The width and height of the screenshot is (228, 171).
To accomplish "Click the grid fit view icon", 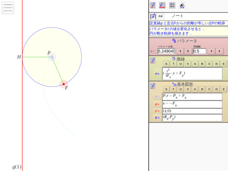I will point(172,5).
